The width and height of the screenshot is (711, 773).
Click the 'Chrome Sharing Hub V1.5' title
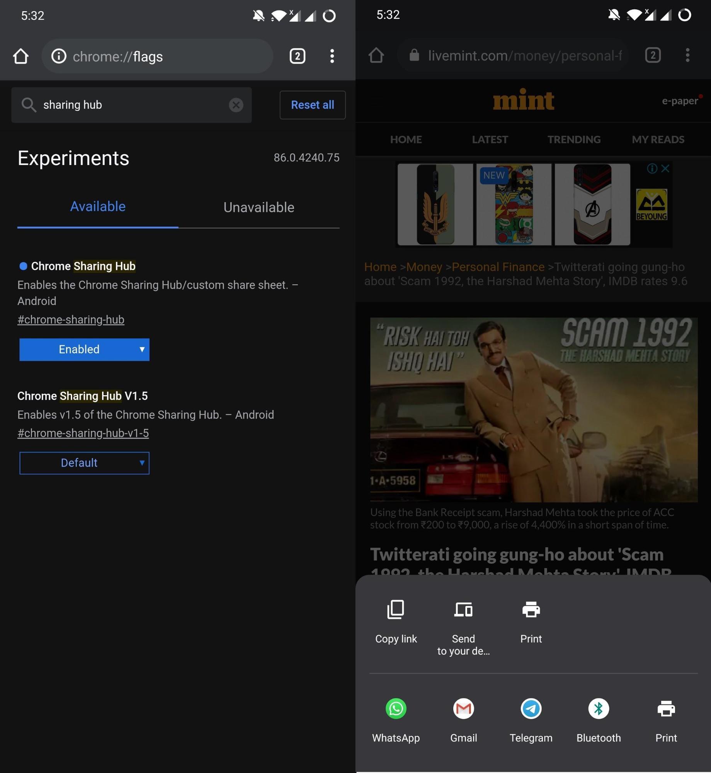(82, 396)
